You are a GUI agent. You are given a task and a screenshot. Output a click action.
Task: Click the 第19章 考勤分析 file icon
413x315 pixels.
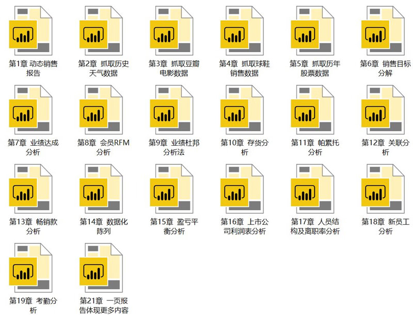(30, 267)
